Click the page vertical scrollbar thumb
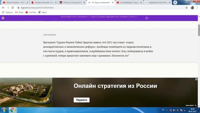Viewport: 200px width, 113px height. pyautogui.click(x=199, y=30)
